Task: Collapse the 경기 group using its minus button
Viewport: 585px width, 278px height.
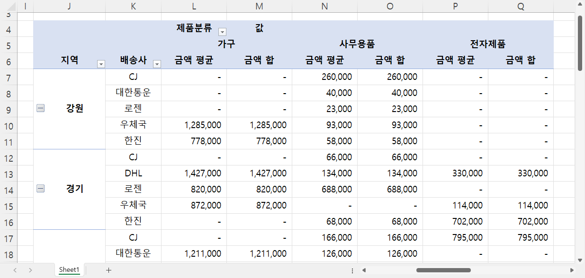Action: pyautogui.click(x=40, y=188)
